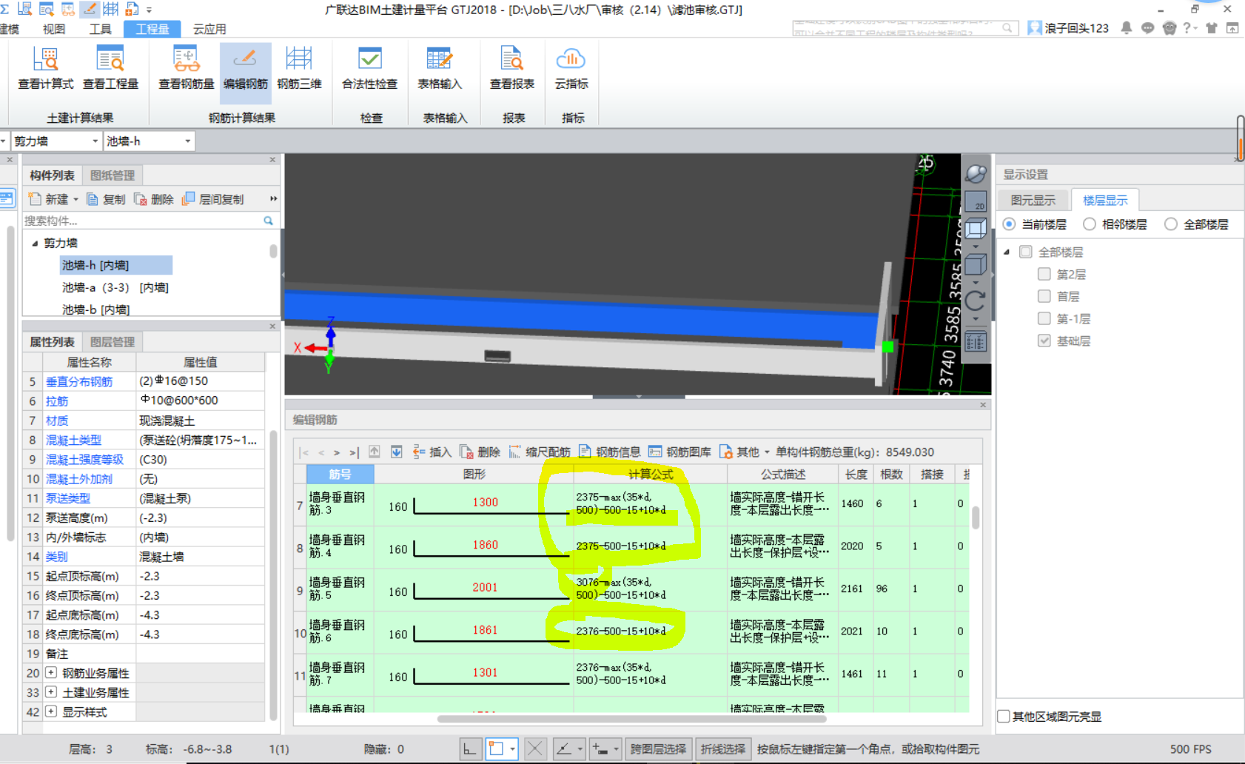This screenshot has width=1245, height=764.
Task: Open 钢筋三维 view
Action: (299, 68)
